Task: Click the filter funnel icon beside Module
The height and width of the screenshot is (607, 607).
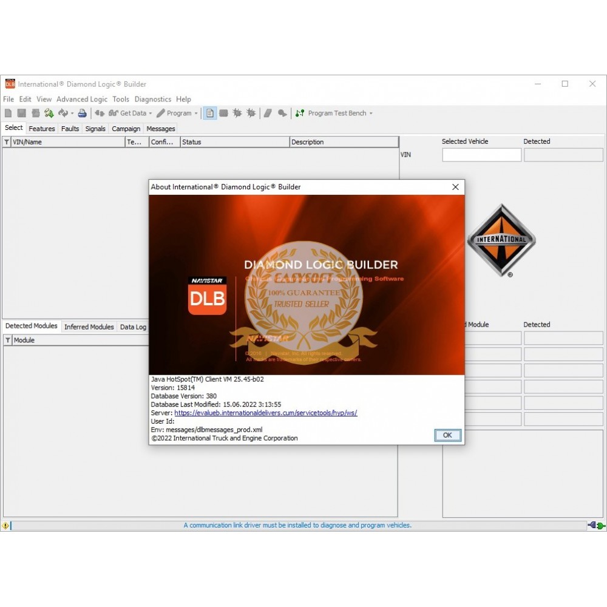Action: coord(8,341)
